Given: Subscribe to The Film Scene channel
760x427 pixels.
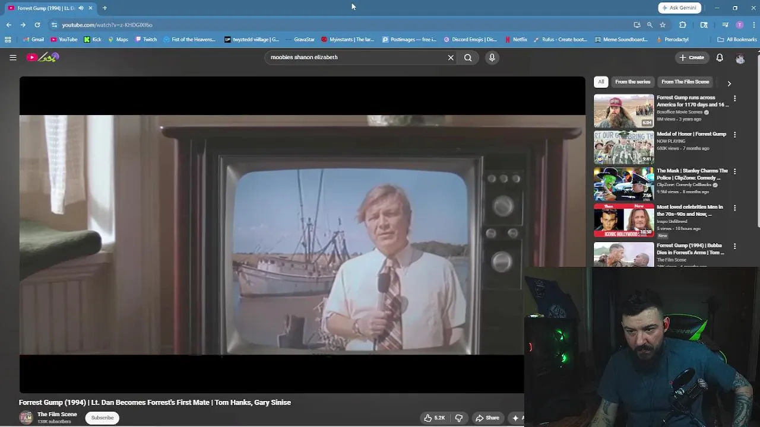Looking at the screenshot, I should (102, 418).
